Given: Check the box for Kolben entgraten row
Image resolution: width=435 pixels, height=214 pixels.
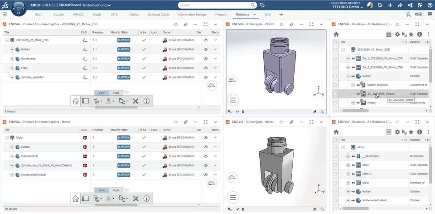Looking at the screenshot, I should tap(335, 85).
